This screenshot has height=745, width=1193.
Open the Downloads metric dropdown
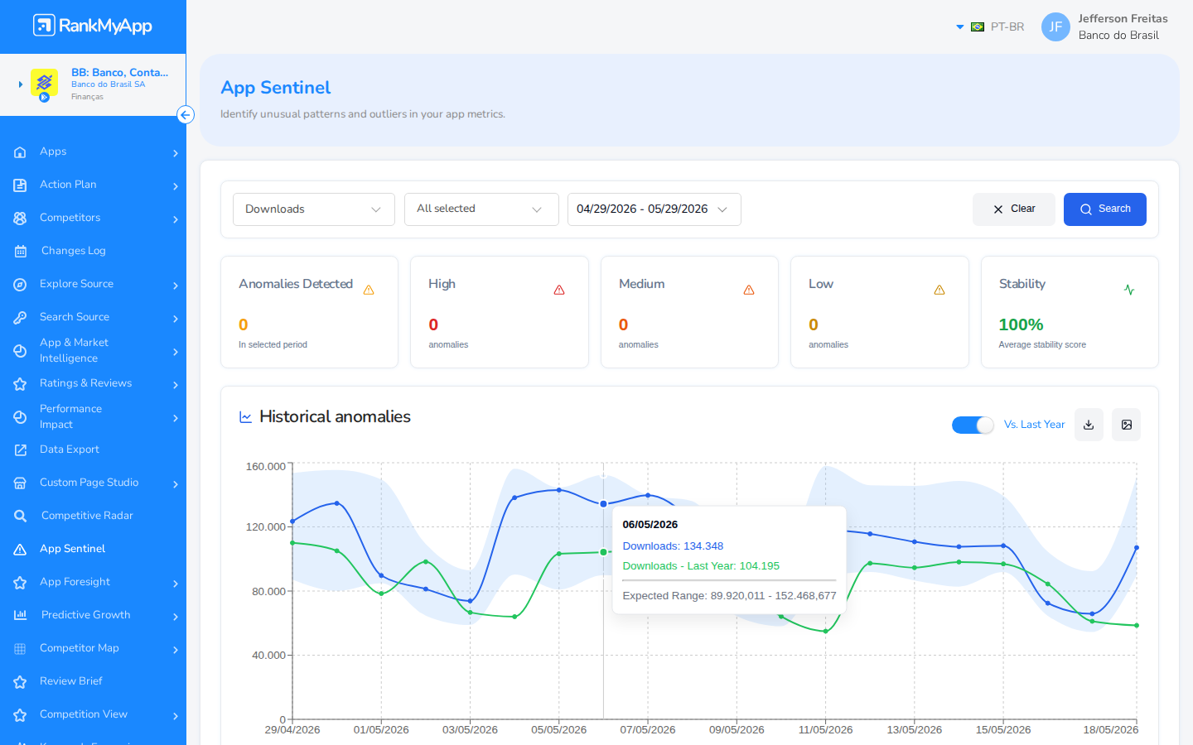click(314, 209)
